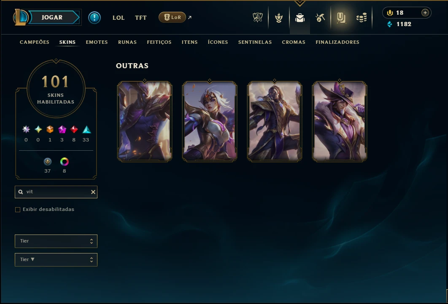448x304 pixels.
Task: Open the Hextech Crafting hammer icon
Action: pos(320,18)
